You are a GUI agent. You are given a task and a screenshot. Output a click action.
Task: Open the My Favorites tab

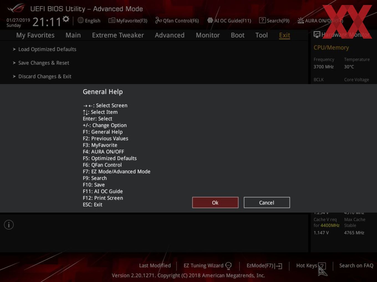click(x=35, y=35)
